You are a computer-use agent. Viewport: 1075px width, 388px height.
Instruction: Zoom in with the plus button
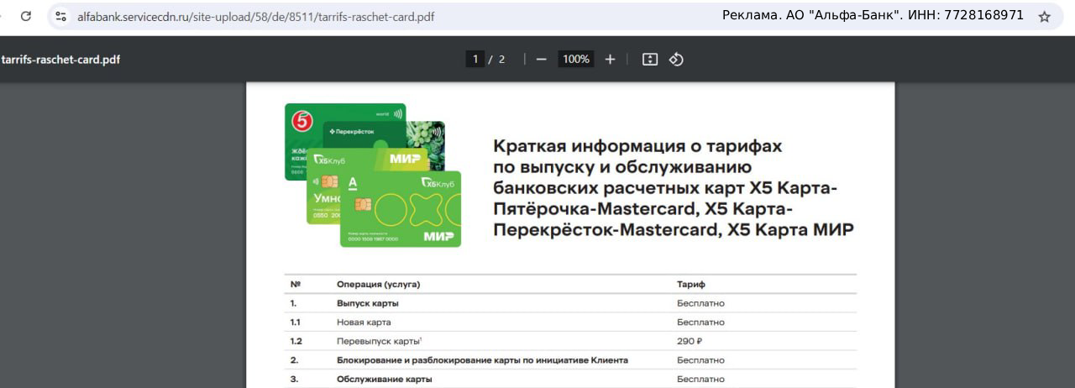point(610,59)
